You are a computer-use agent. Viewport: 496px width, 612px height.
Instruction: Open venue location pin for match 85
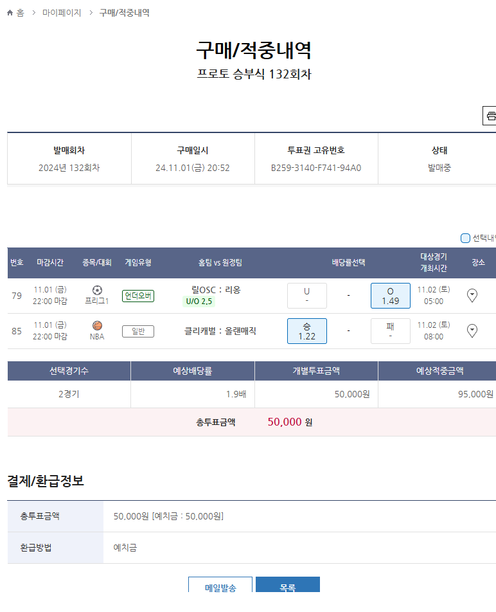click(472, 331)
